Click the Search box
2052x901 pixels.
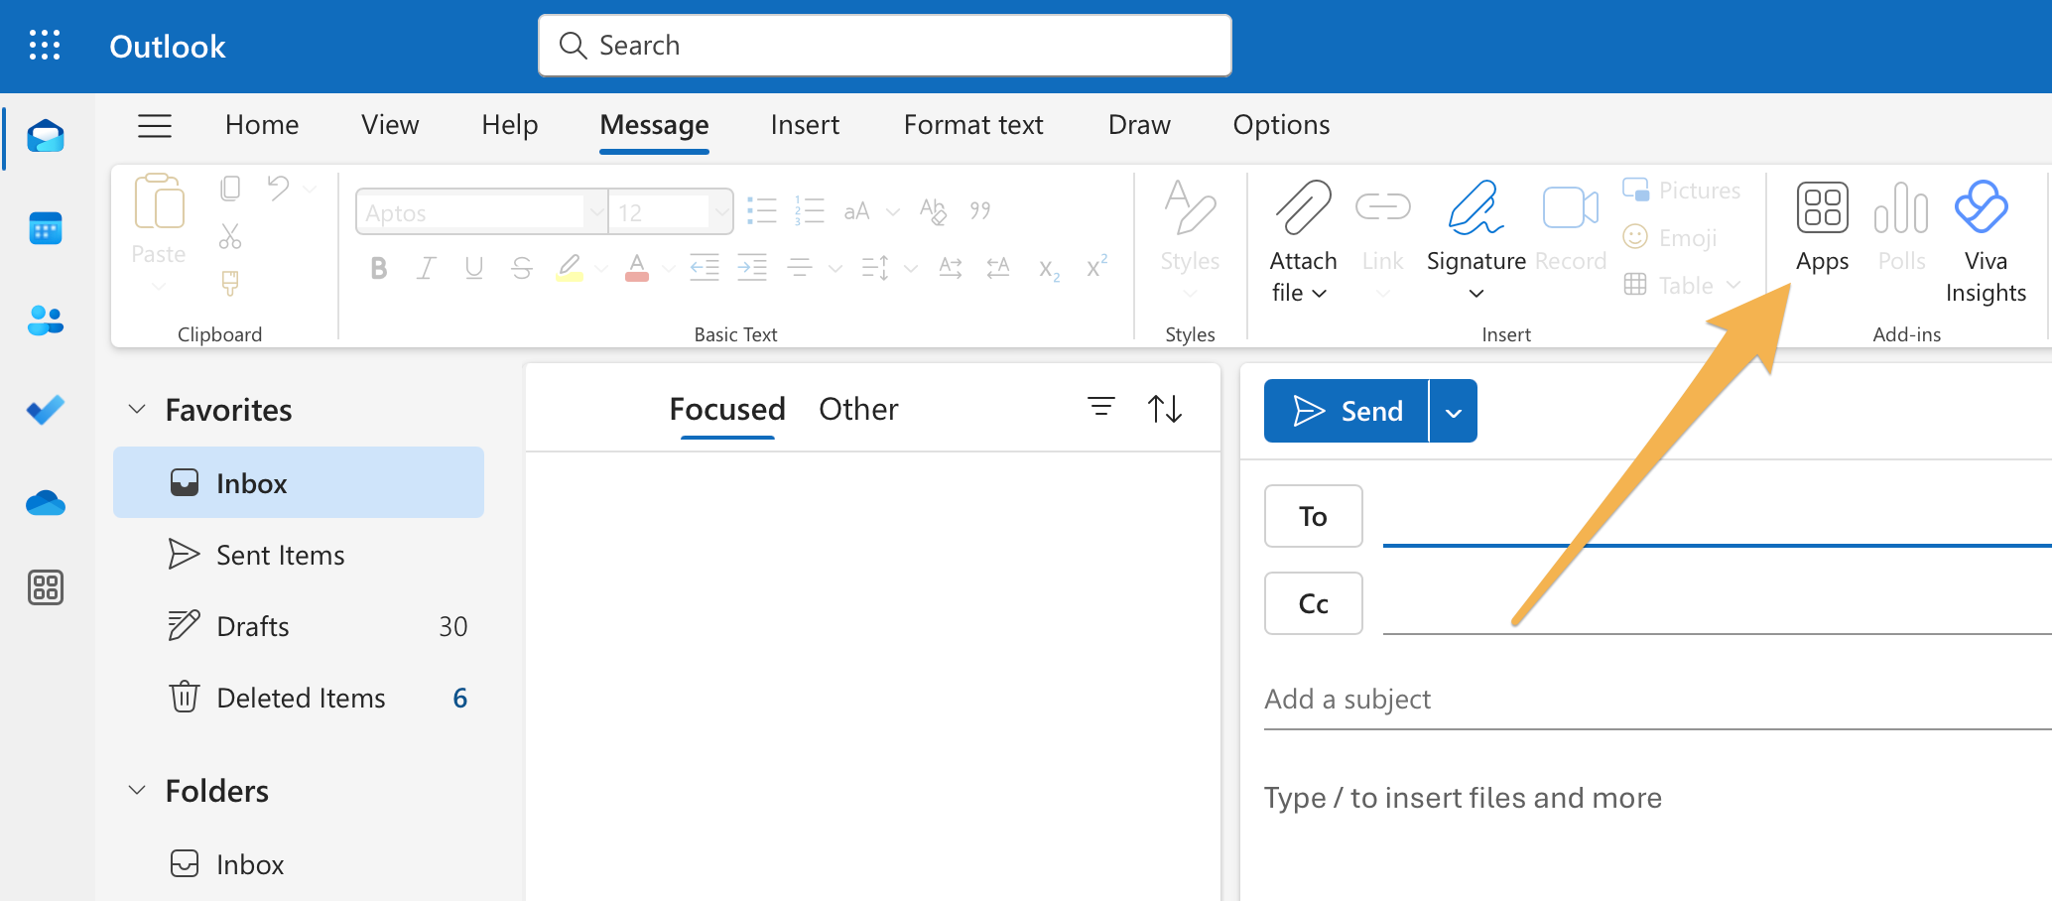click(x=885, y=46)
